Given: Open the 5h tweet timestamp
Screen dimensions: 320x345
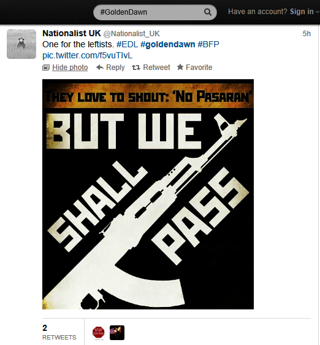Looking at the screenshot, I should coord(307,34).
